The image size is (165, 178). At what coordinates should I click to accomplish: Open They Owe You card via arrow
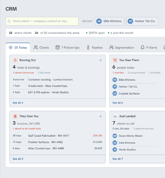click(x=100, y=116)
